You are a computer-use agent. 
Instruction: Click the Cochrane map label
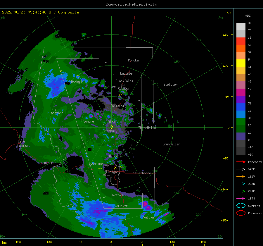point(96,164)
